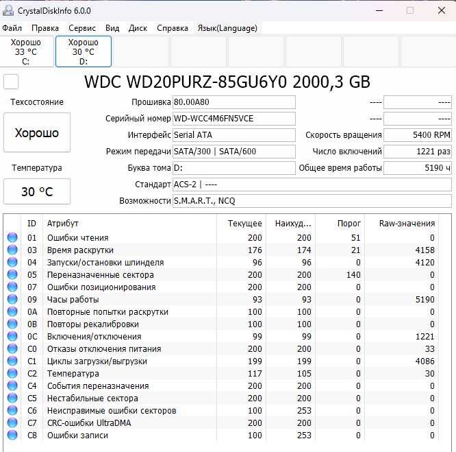Click status orb for CRC-ошибки UltraDMA
This screenshot has width=456, height=452.
pos(12,423)
